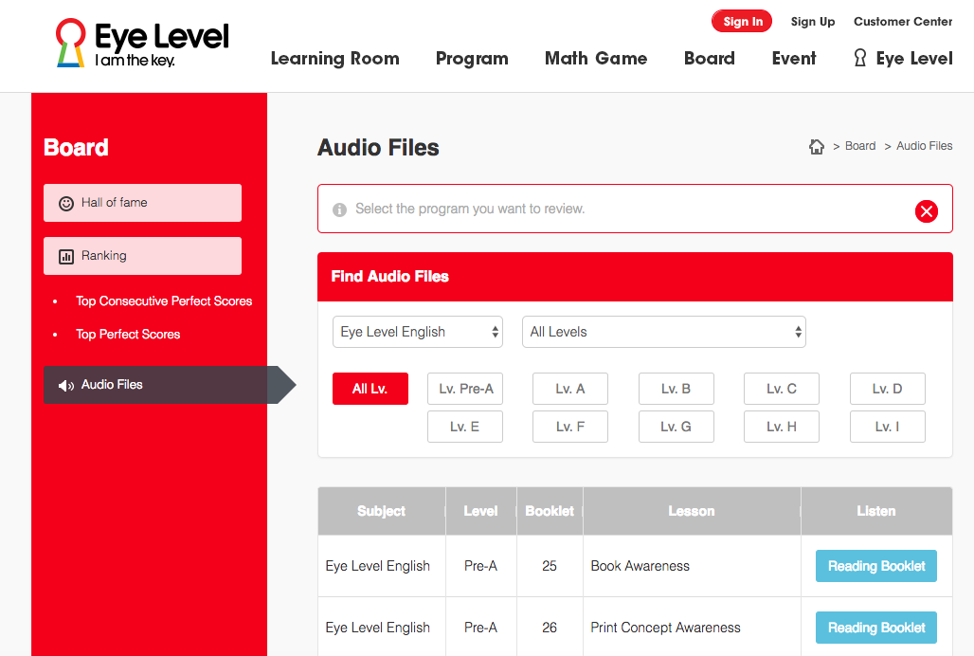Open the All Levels dropdown

click(x=664, y=332)
